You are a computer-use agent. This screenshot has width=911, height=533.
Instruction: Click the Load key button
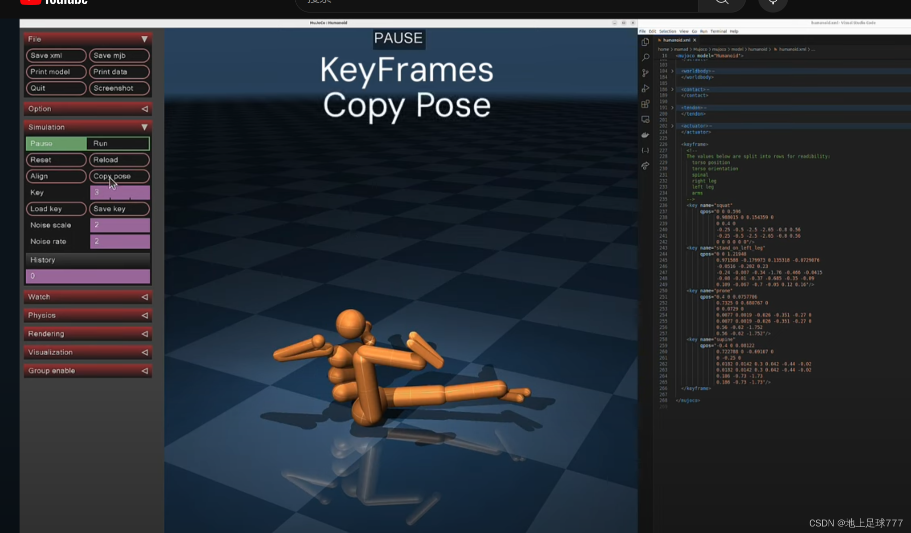56,209
